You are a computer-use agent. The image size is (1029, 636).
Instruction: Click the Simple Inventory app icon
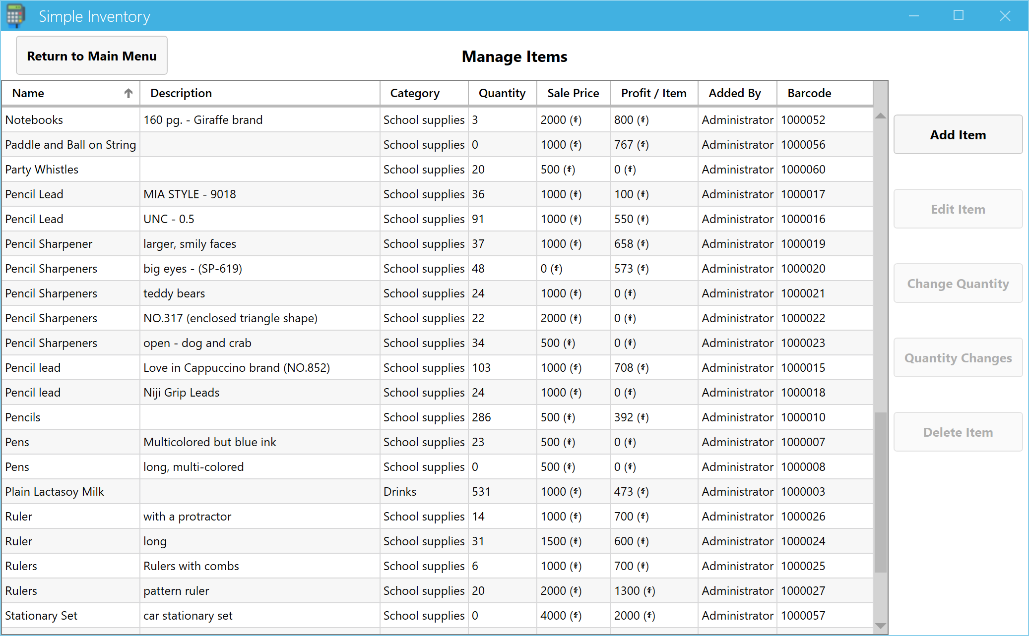15,16
